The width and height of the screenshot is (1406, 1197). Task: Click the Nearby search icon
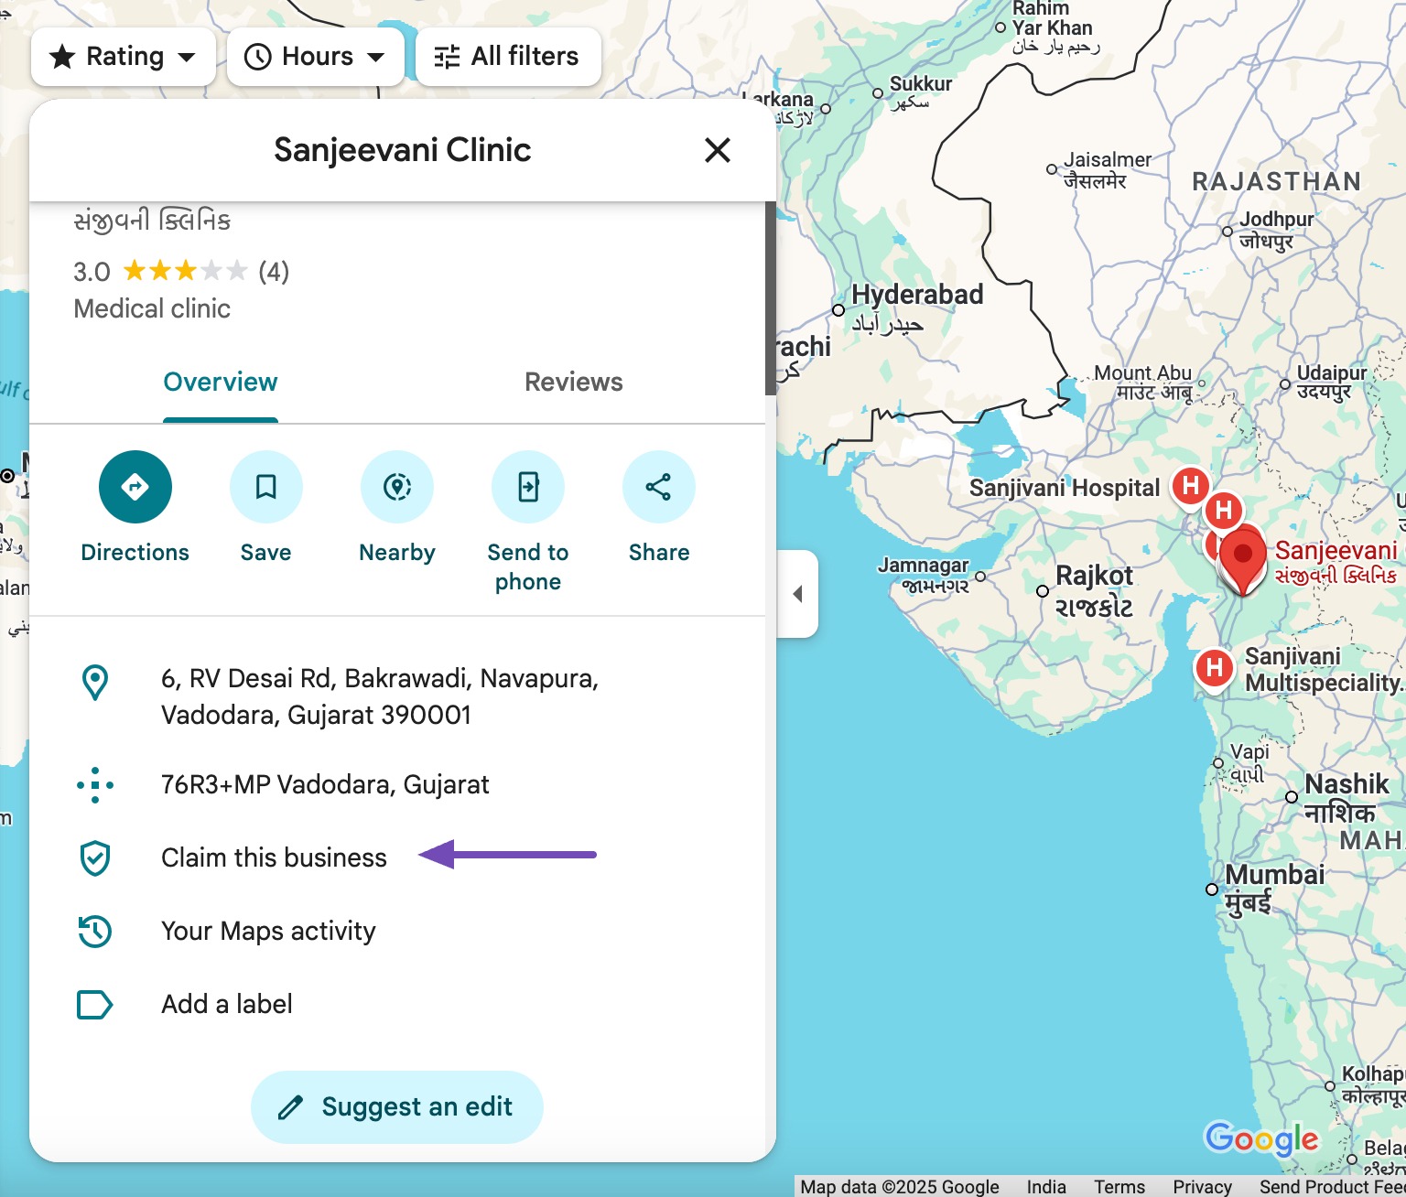396,487
